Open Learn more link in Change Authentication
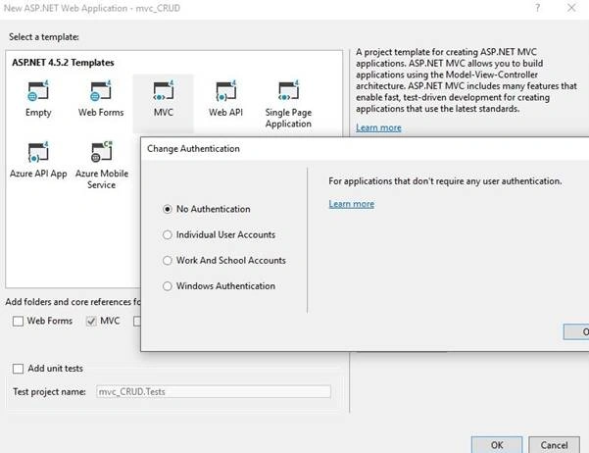 click(x=352, y=204)
